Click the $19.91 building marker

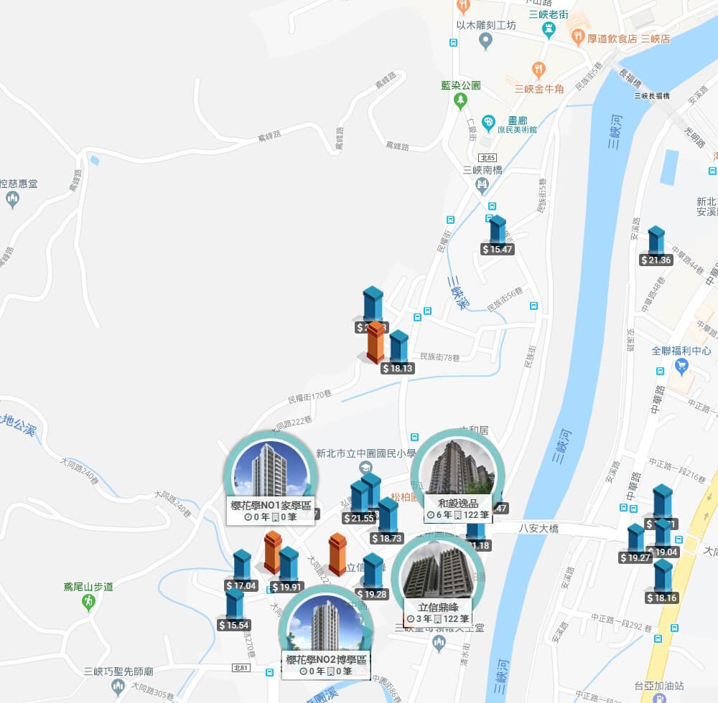coord(288,570)
